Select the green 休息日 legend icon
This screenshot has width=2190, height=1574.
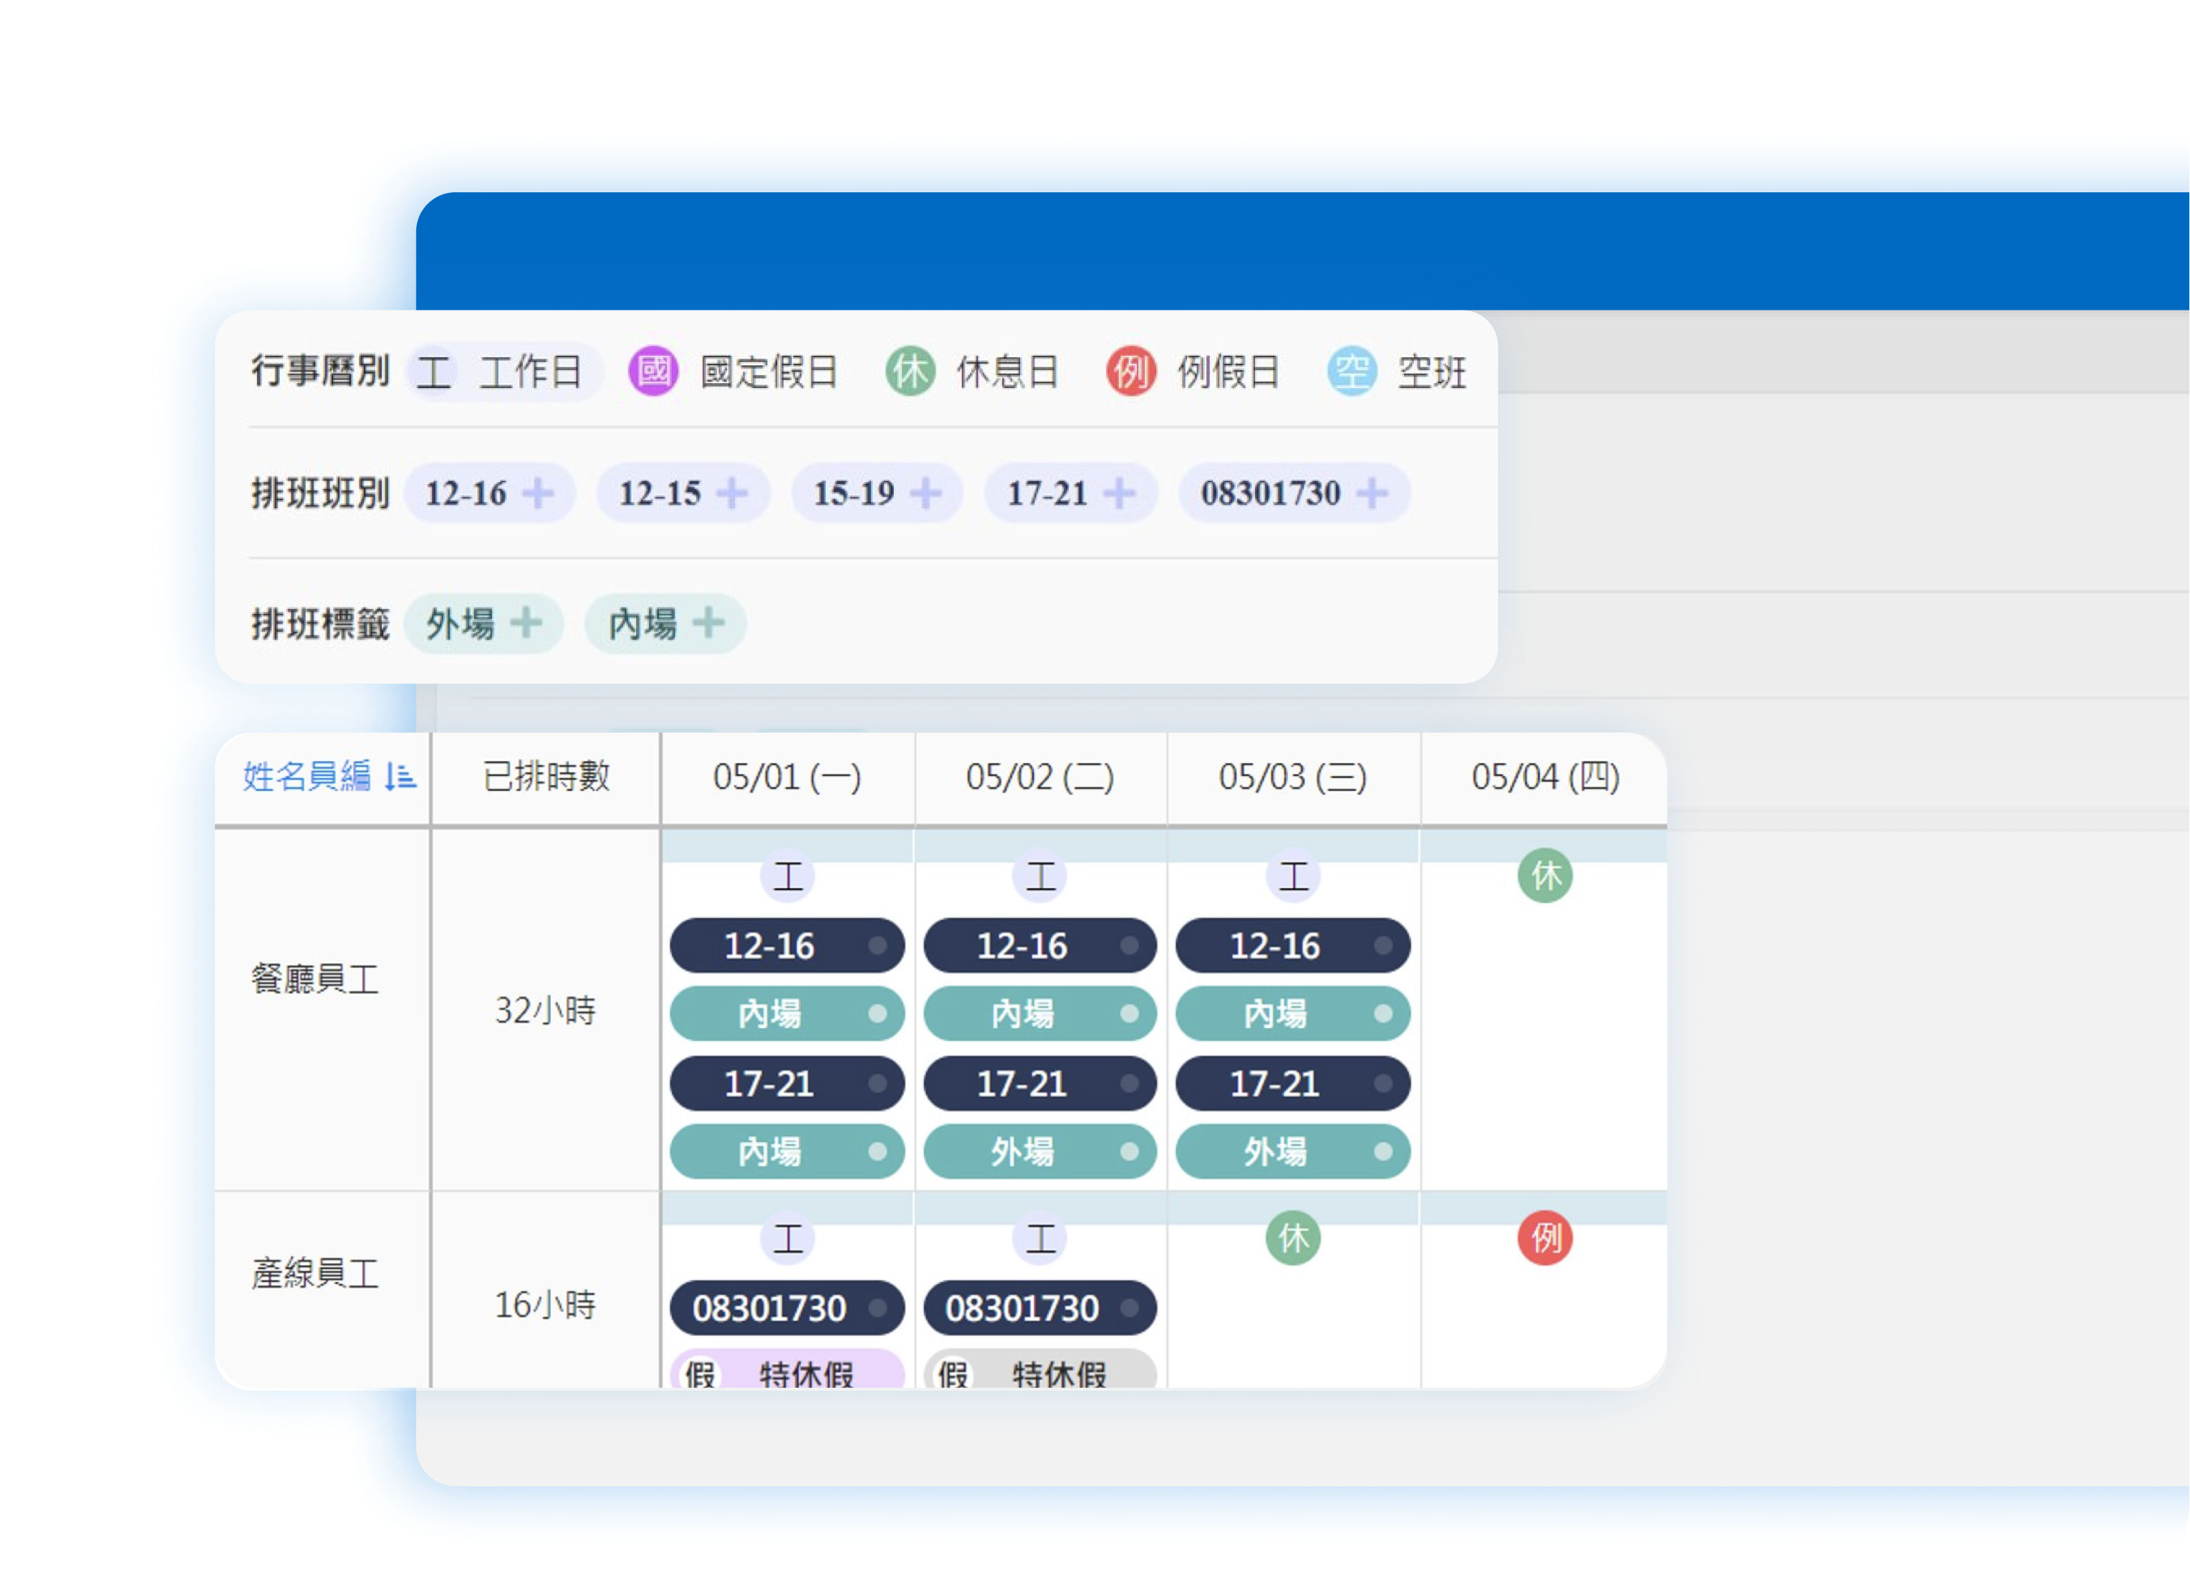click(x=911, y=372)
